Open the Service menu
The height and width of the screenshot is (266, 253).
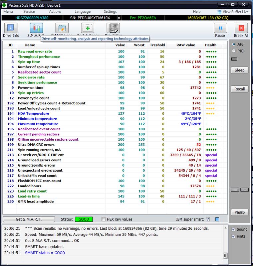click(29, 12)
